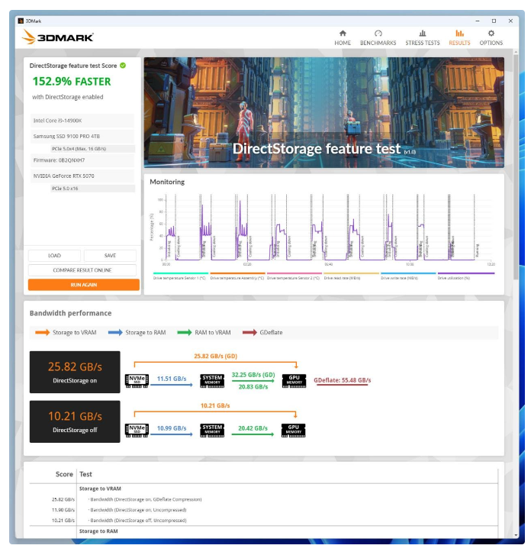531x555 pixels.
Task: Click the green RAM to VRAM arrow
Action: click(185, 332)
